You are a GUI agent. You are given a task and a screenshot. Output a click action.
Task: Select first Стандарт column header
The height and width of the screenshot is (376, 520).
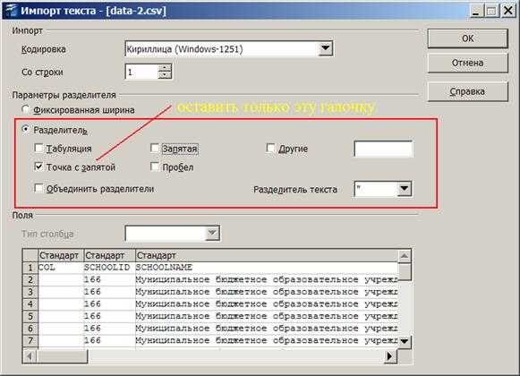coord(61,255)
